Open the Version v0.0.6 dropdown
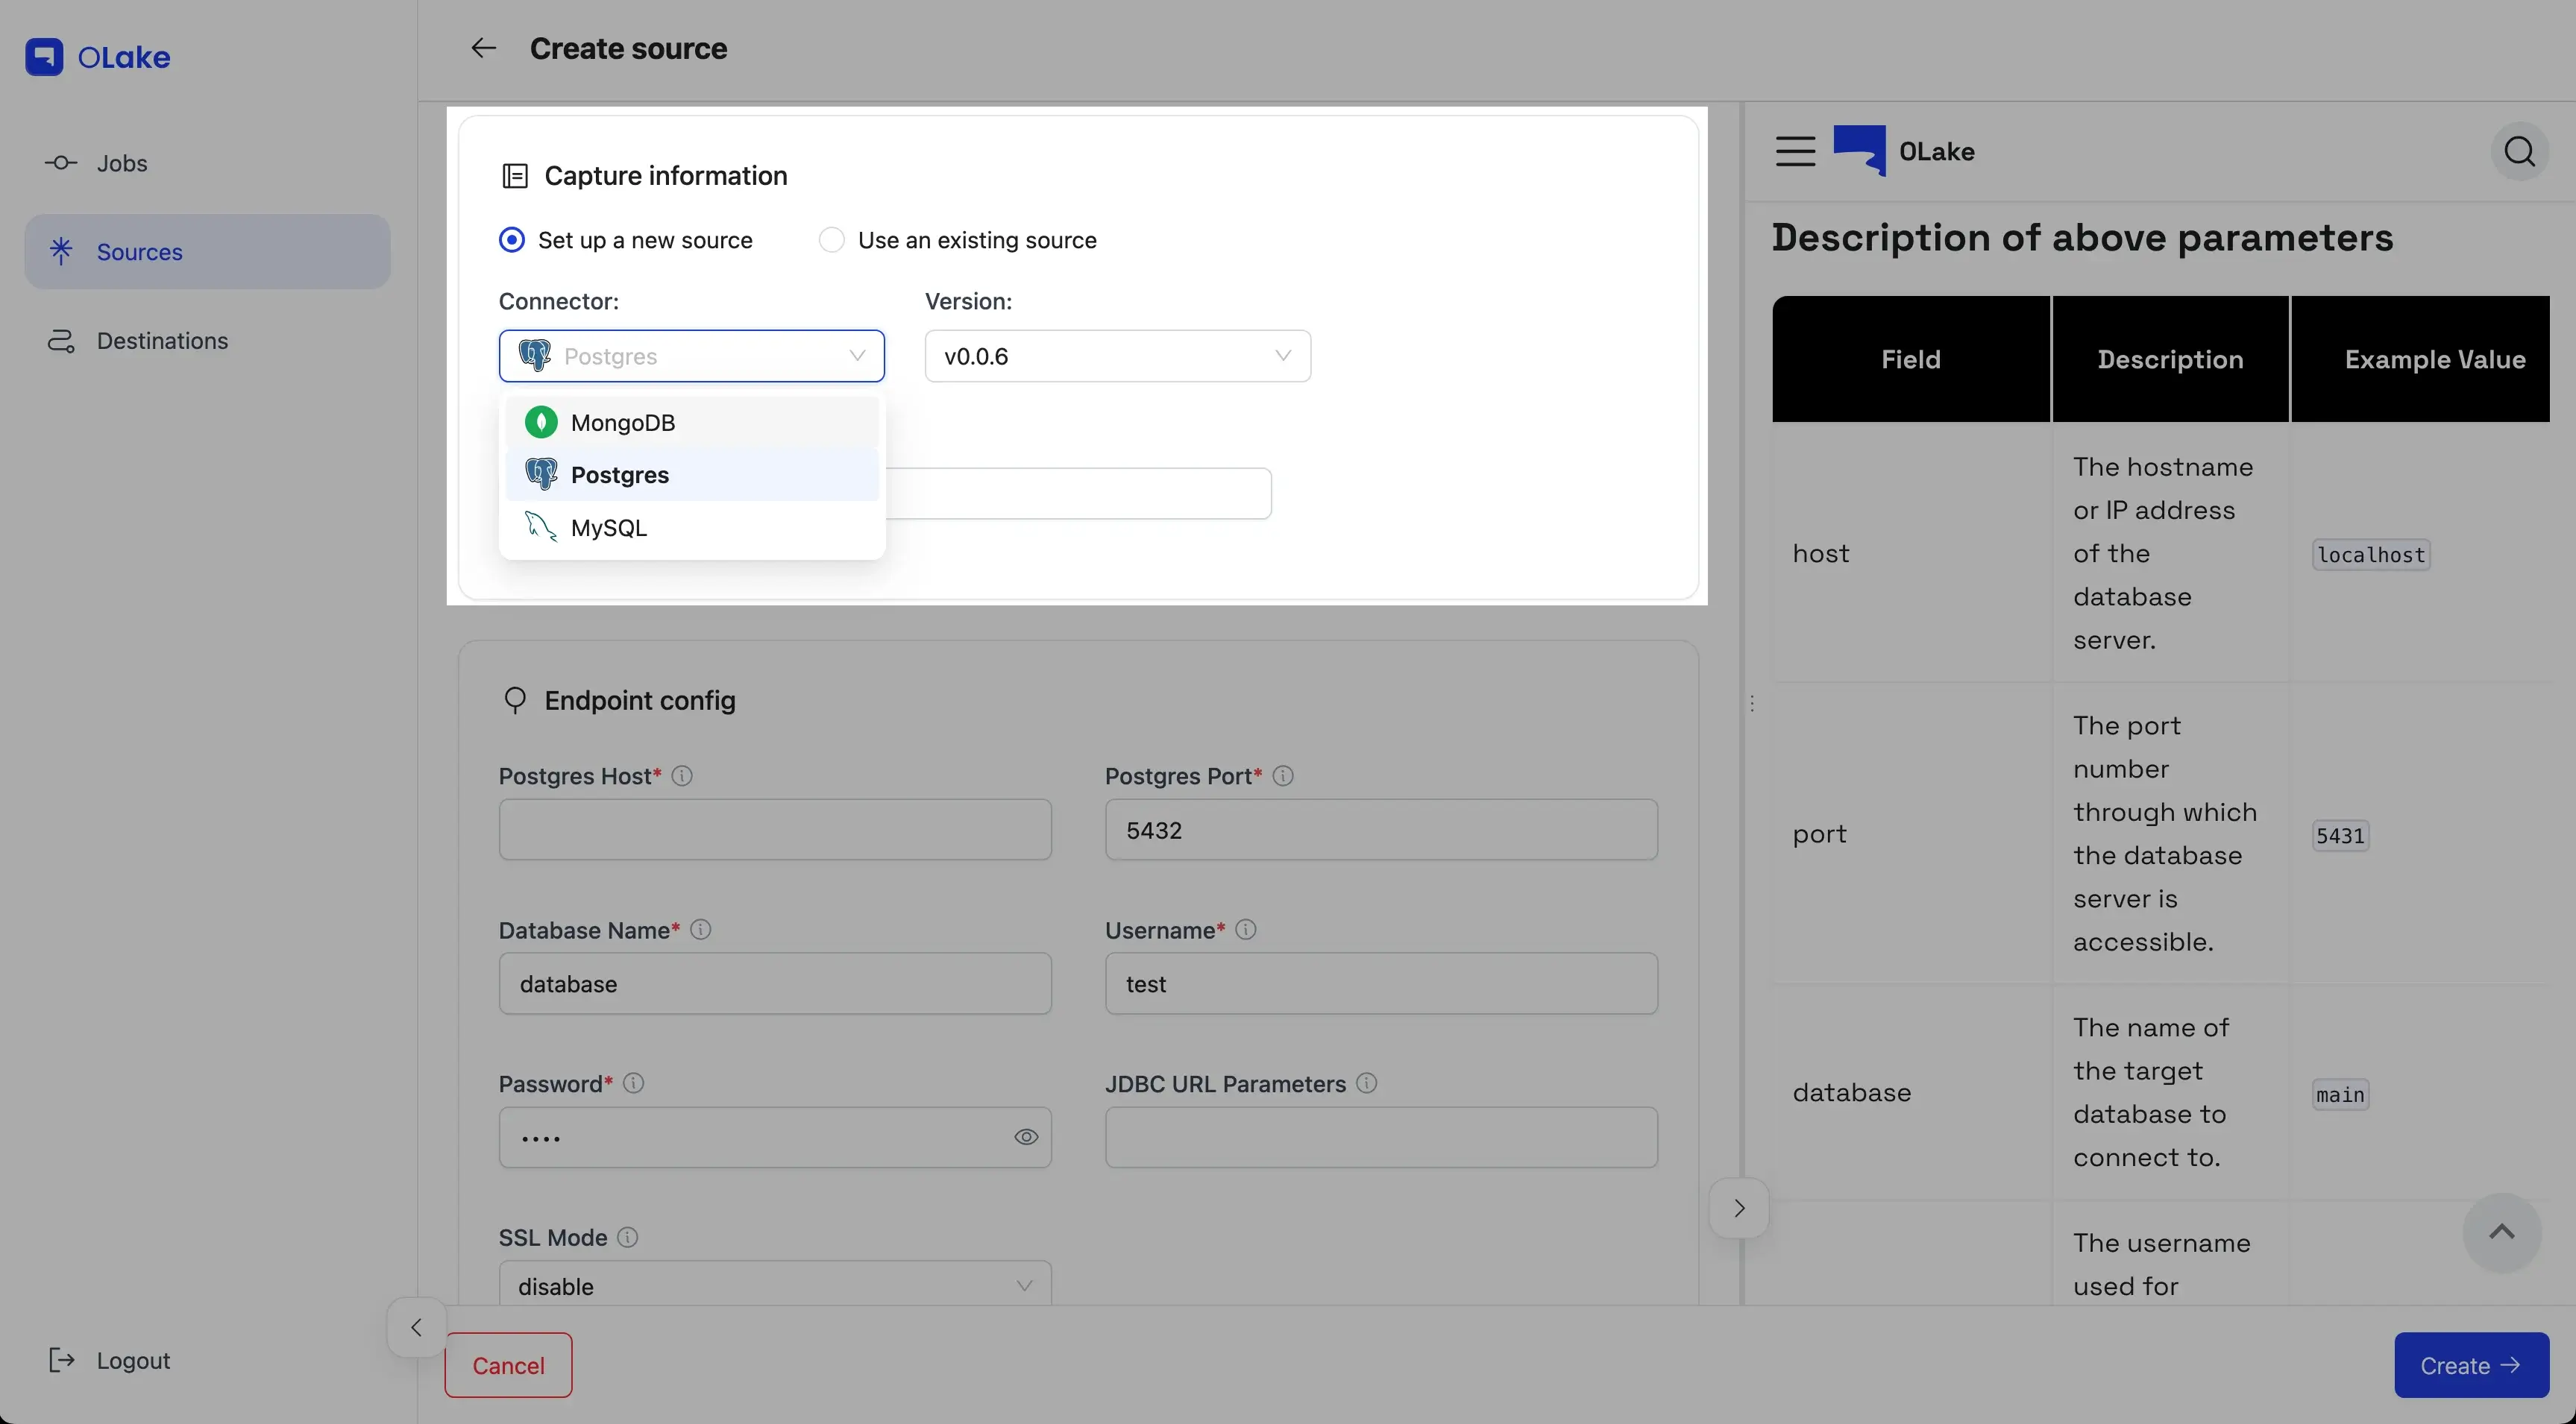2576x1424 pixels. (x=1117, y=356)
